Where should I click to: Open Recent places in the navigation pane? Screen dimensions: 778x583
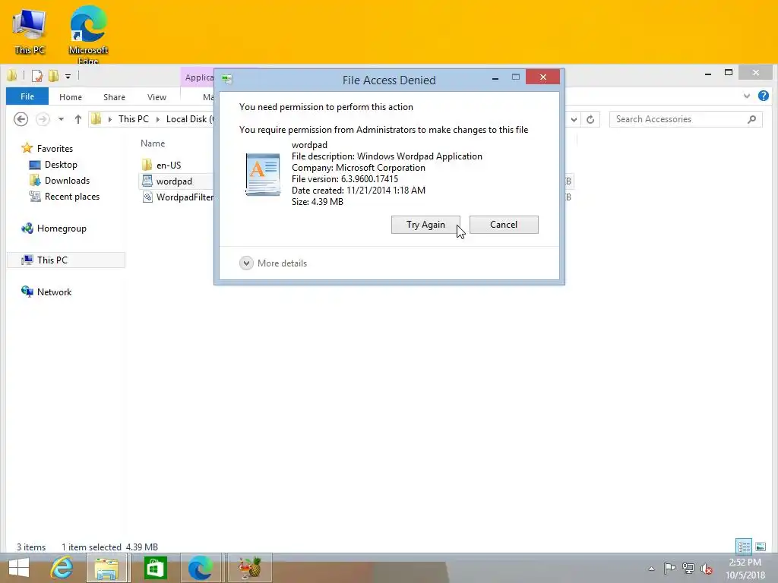72,197
